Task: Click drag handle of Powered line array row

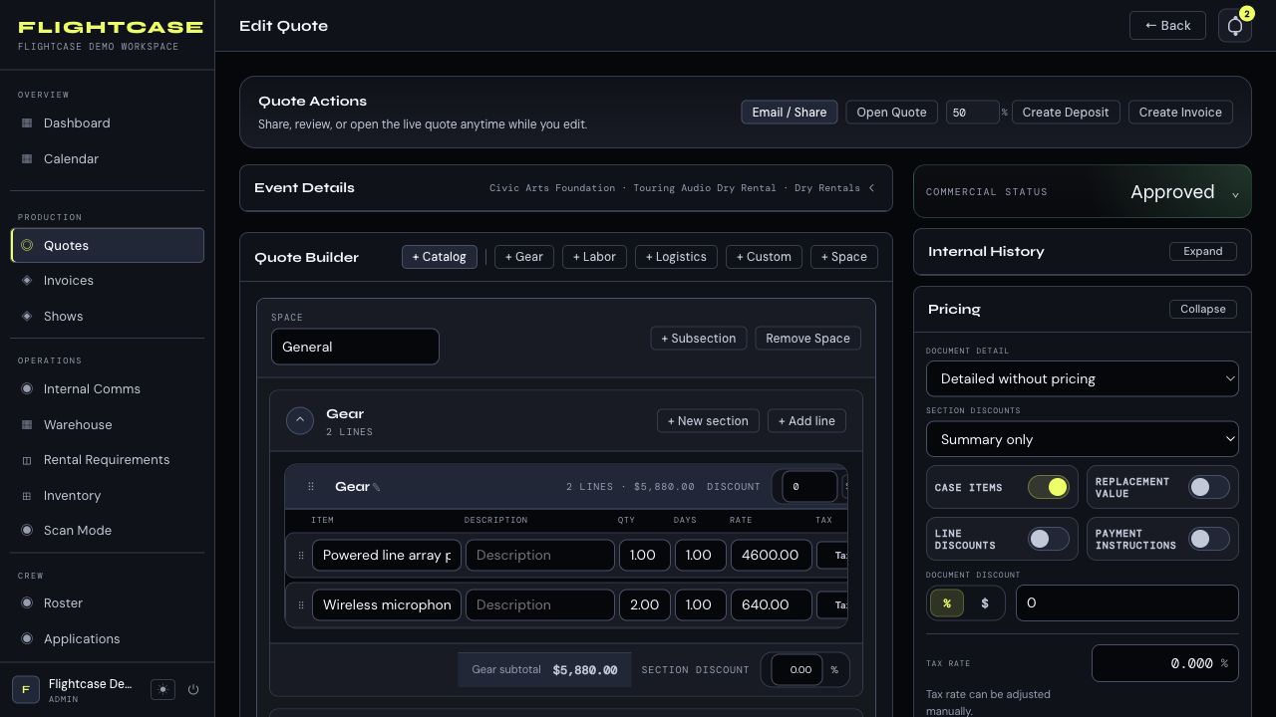Action: coord(301,556)
